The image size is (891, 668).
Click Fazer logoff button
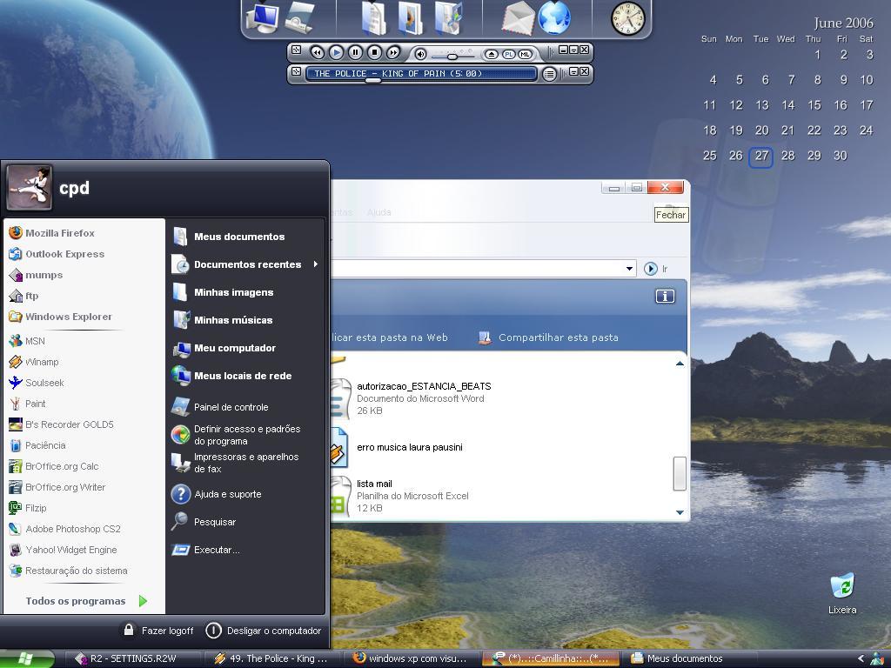click(158, 631)
